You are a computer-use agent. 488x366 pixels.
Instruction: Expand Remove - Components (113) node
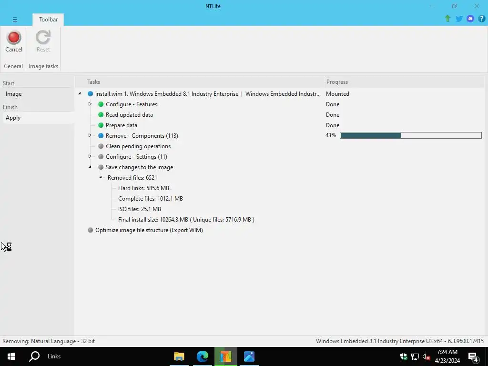(x=90, y=135)
